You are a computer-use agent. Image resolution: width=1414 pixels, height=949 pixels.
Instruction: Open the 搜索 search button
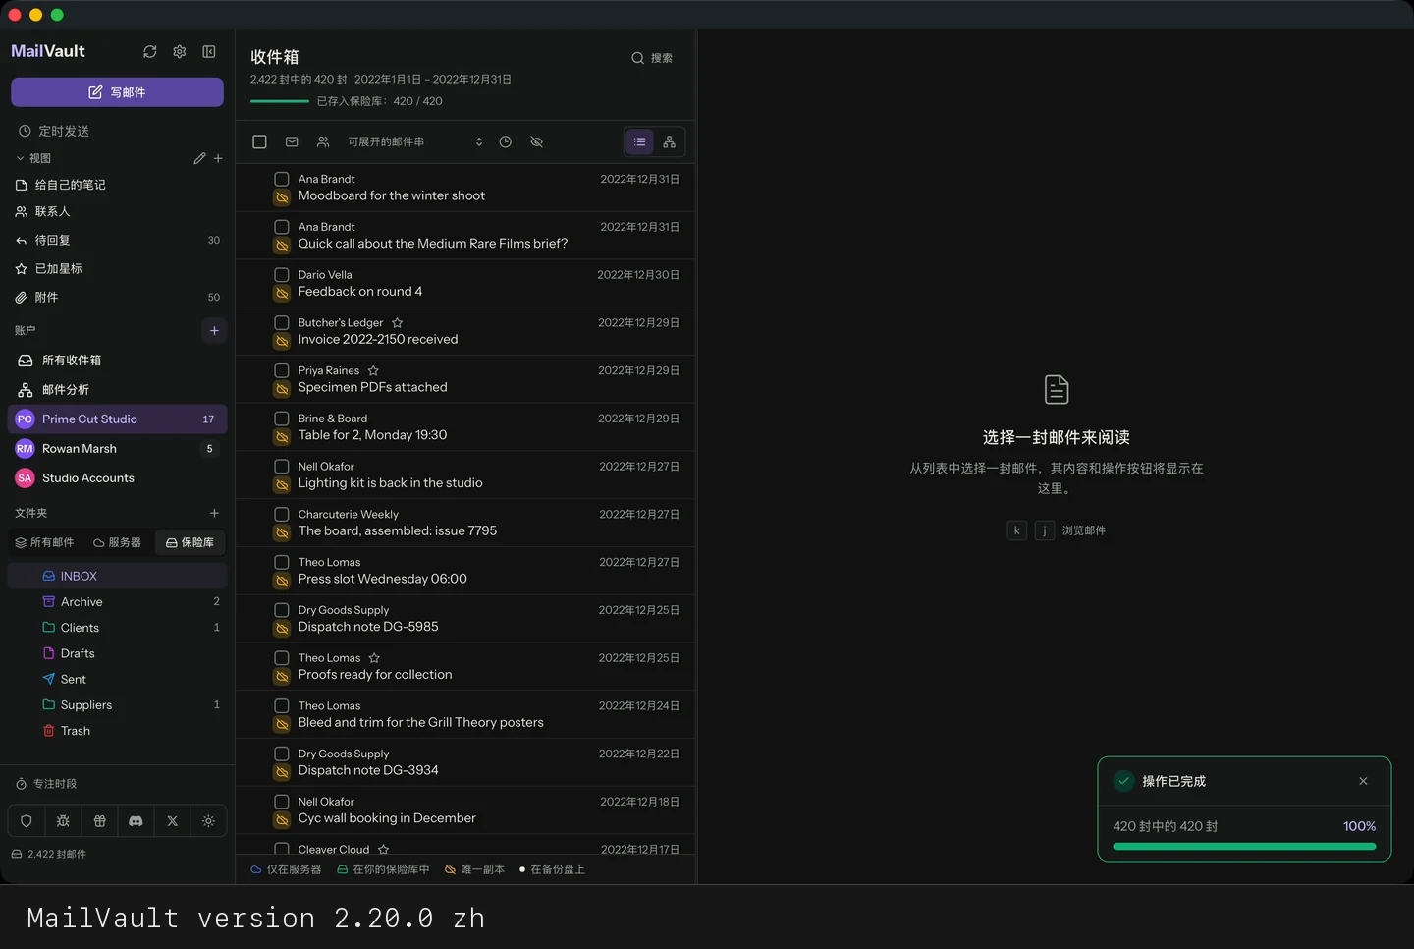click(x=652, y=58)
